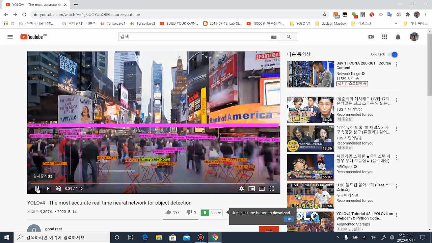Image resolution: width=432 pixels, height=243 pixels.
Task: Open options for TBS 56:28 video
Action: tap(397, 100)
